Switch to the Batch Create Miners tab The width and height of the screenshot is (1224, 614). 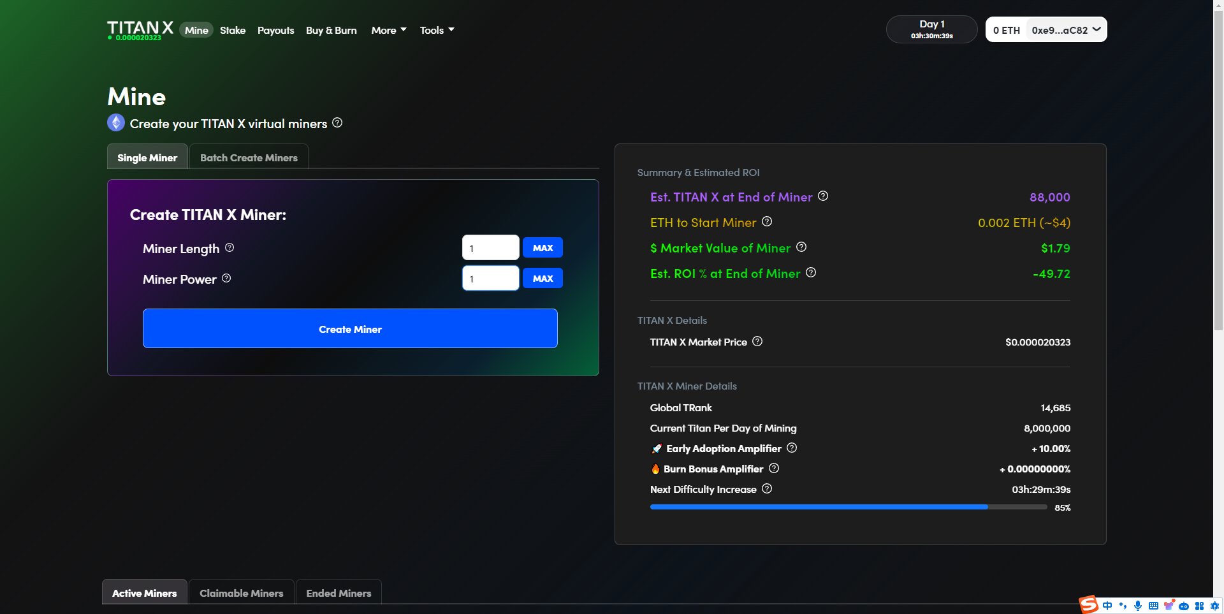coord(249,157)
